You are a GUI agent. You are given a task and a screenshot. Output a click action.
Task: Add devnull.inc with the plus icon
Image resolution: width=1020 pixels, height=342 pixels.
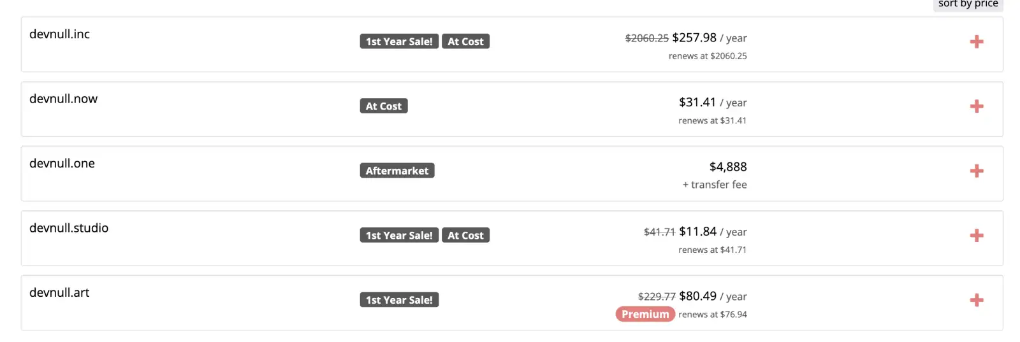[976, 42]
